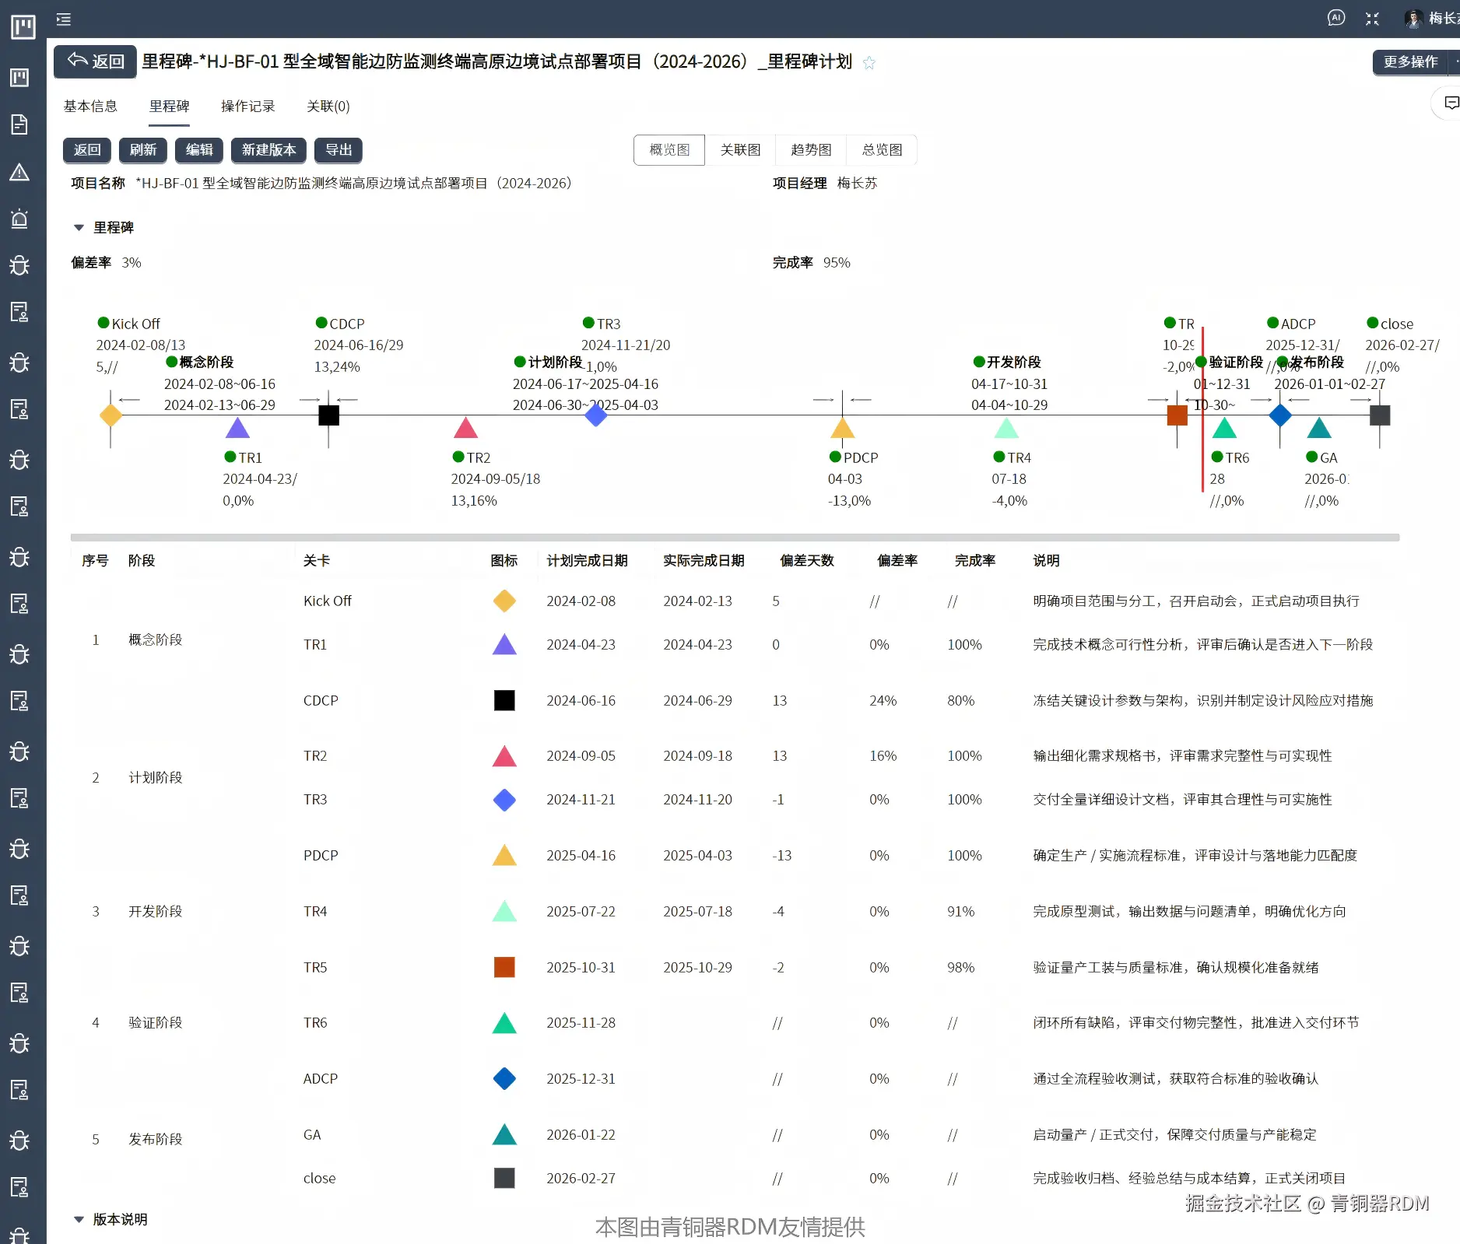This screenshot has height=1244, width=1460.
Task: Click the orange PDCP triangle marker on timeline
Action: [x=842, y=428]
